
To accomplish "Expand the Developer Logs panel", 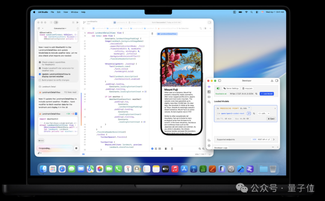I will pyautogui.click(x=277, y=147).
